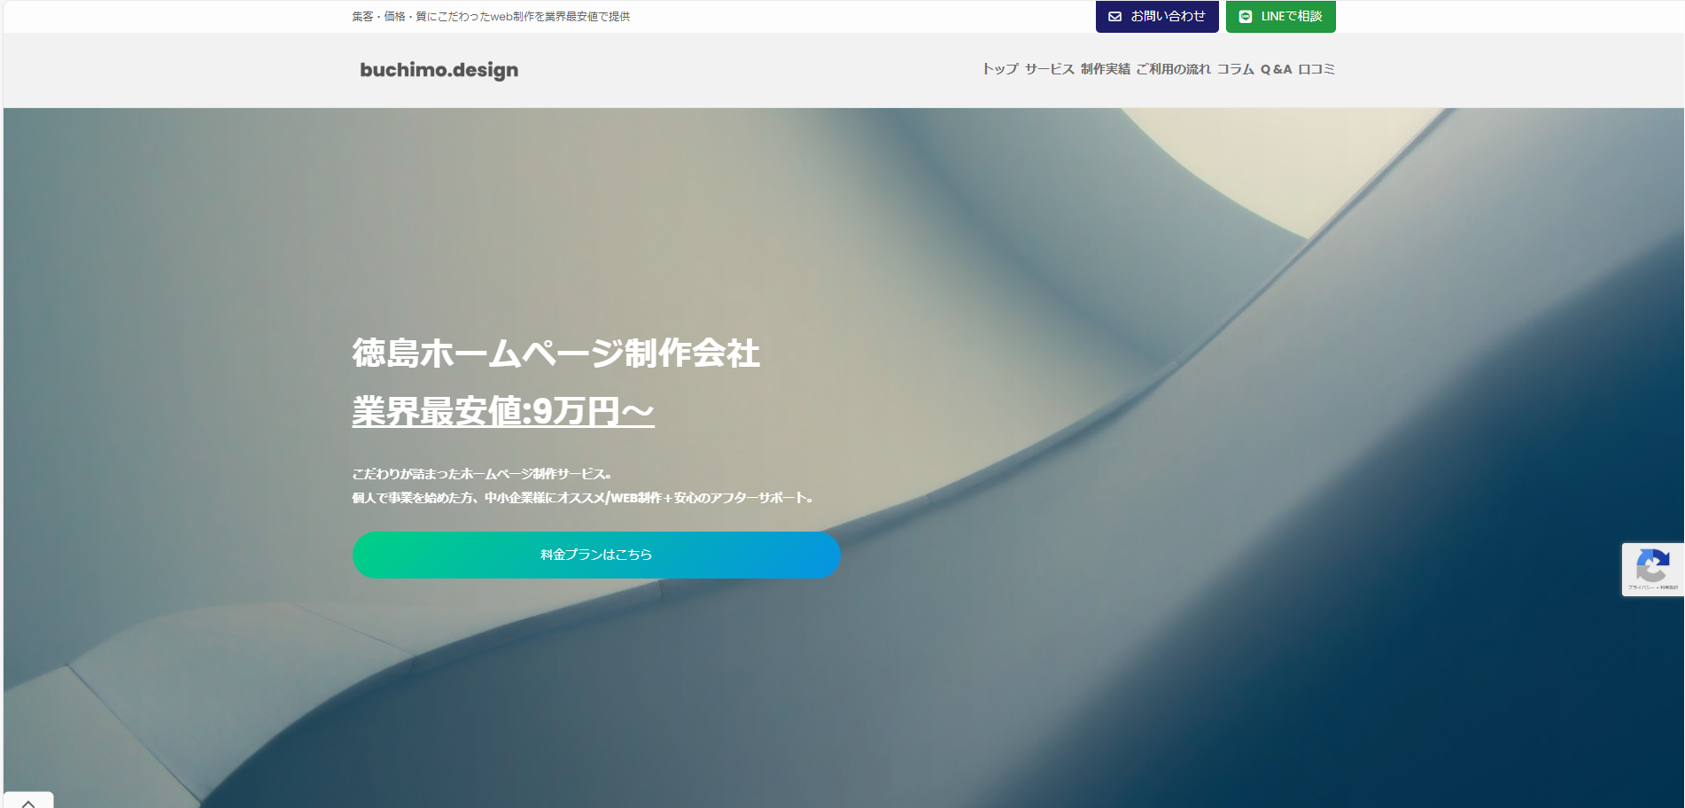The image size is (1685, 808).
Task: Click text line starting 個人で事業を始めた方
Action: point(583,498)
